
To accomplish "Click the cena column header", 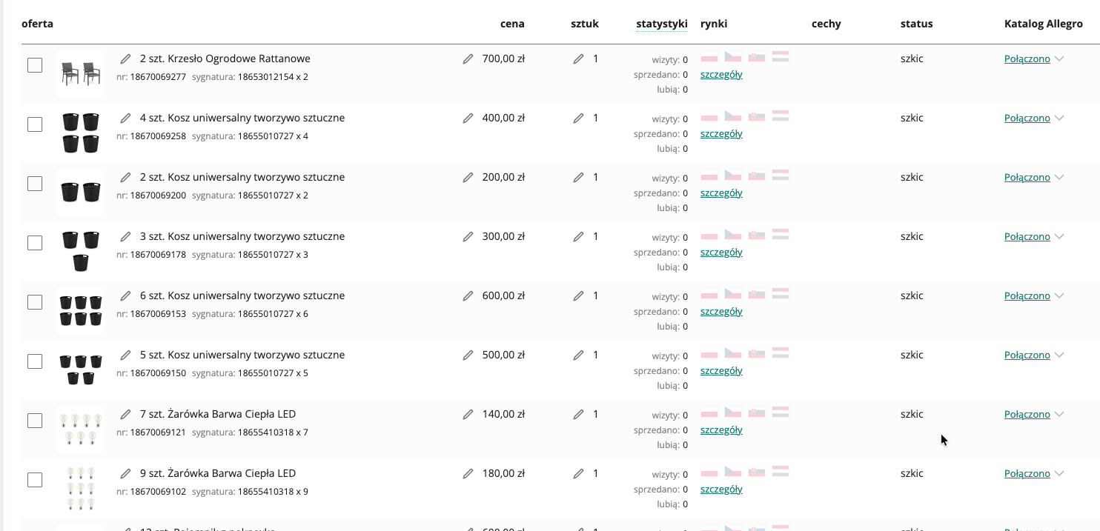I will click(512, 24).
